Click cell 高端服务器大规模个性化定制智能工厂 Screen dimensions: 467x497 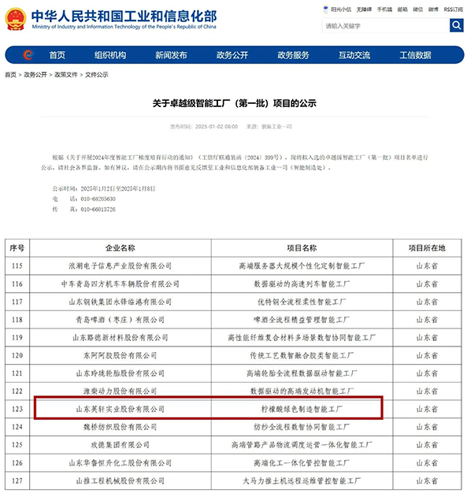point(302,265)
